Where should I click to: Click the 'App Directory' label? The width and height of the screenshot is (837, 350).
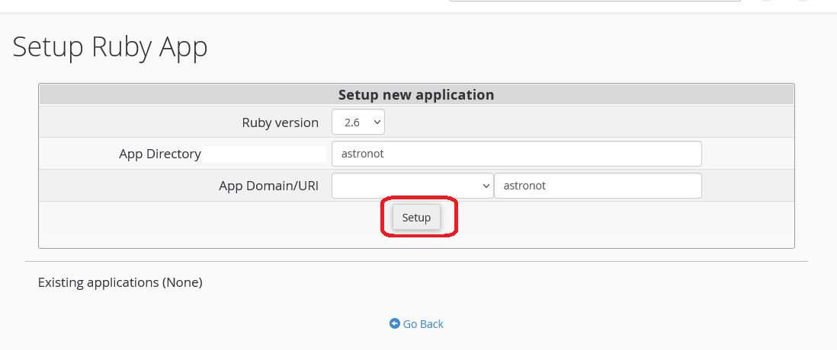[160, 154]
